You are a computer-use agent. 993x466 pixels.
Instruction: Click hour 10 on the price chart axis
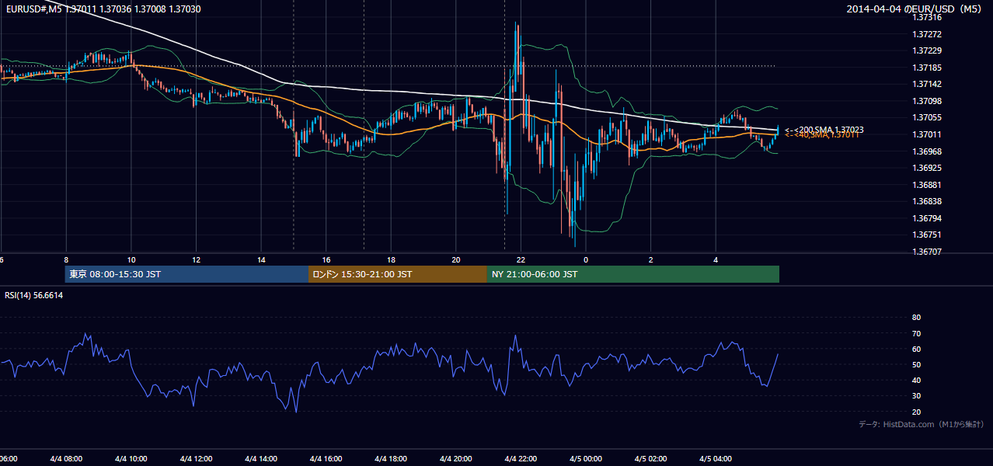(x=131, y=260)
